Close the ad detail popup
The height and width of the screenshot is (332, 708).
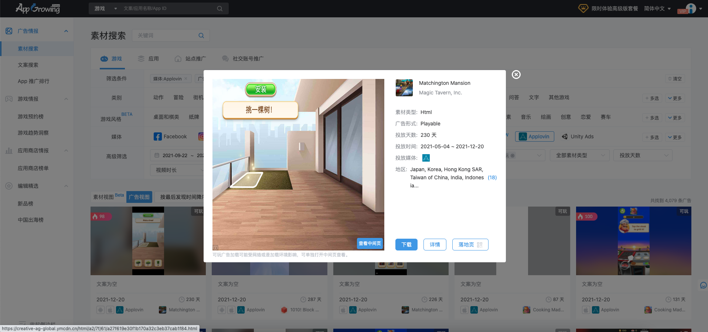516,75
